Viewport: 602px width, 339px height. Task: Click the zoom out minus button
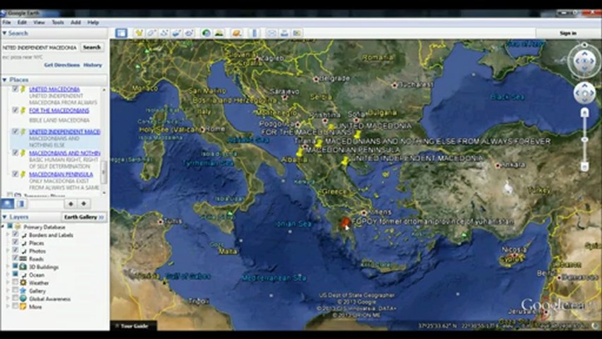[x=585, y=166]
